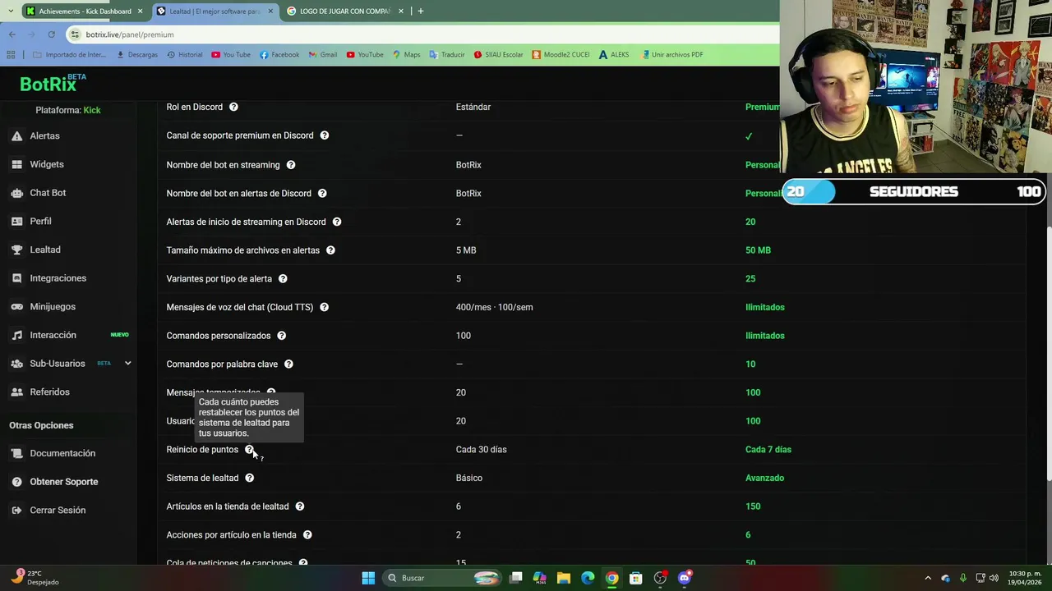This screenshot has width=1052, height=591.
Task: Click help icon for Nombre del bot en streaming
Action: tap(290, 165)
